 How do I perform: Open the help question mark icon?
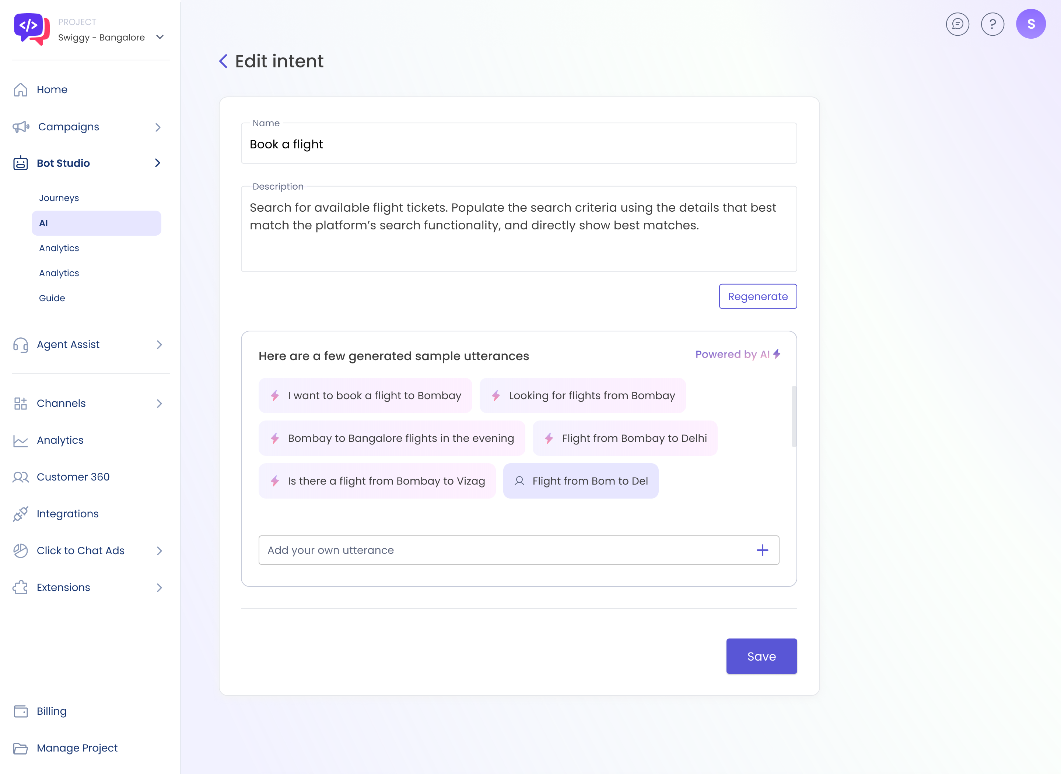pyautogui.click(x=992, y=24)
